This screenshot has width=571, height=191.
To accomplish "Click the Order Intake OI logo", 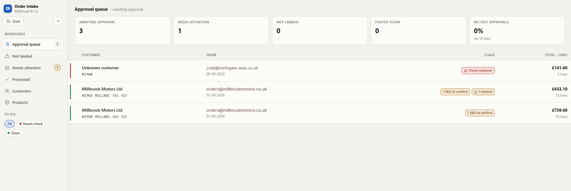I will coord(8,9).
